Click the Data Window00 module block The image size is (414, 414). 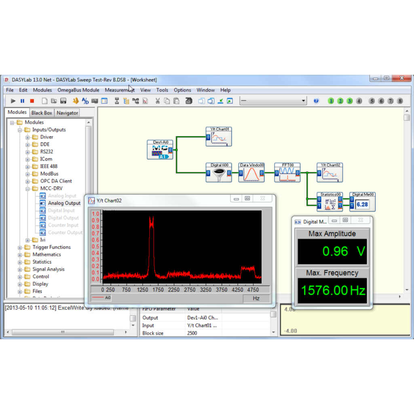coord(251,173)
